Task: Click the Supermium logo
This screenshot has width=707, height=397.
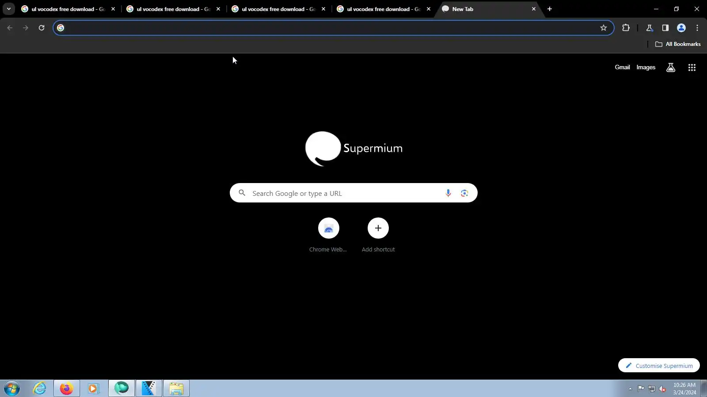Action: point(353,149)
